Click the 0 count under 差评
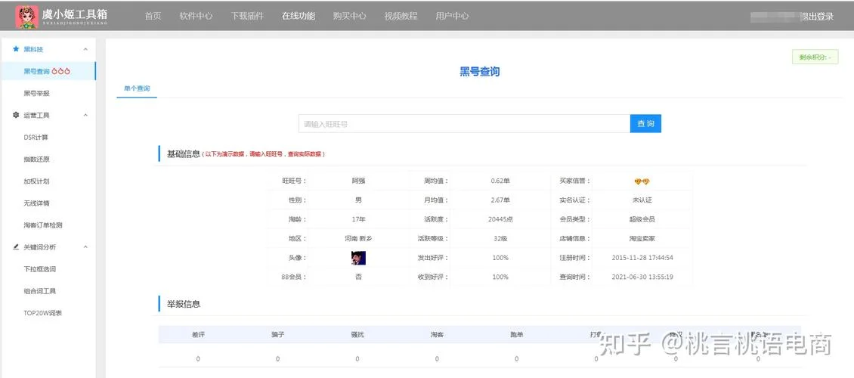 198,359
